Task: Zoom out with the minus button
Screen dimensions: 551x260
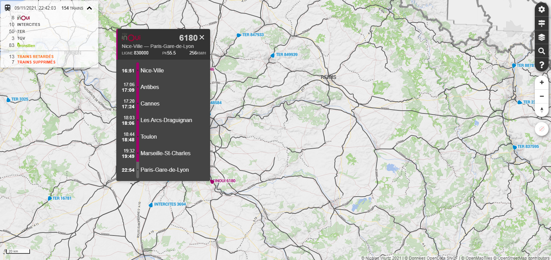Action: pyautogui.click(x=542, y=96)
